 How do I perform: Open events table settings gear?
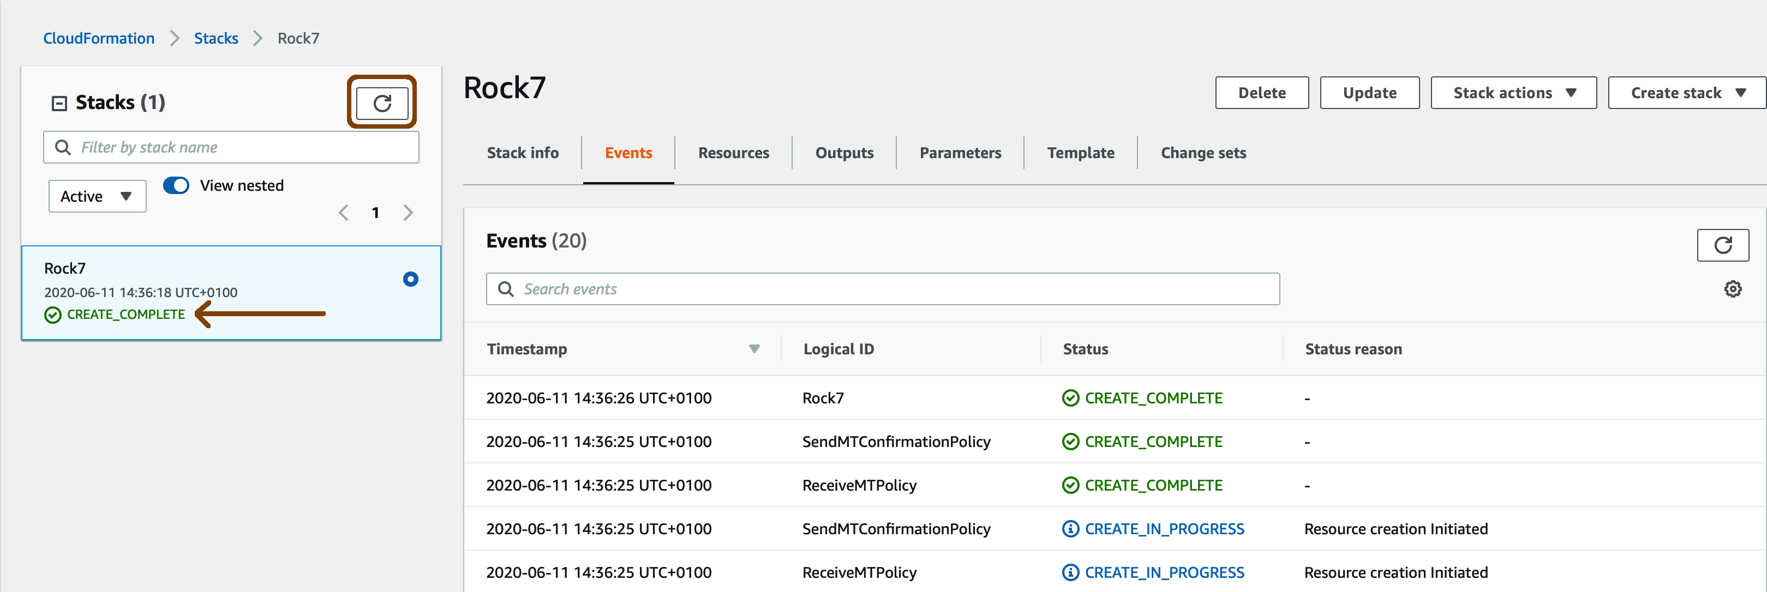[x=1732, y=289]
